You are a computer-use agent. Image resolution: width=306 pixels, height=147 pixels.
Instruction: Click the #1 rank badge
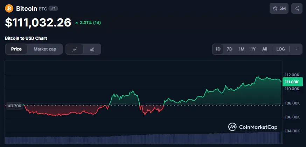pos(53,9)
